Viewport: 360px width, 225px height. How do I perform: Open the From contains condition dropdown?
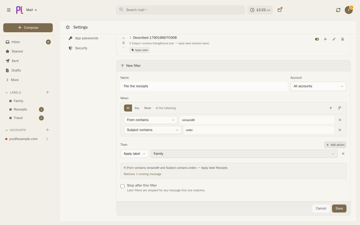(x=150, y=120)
